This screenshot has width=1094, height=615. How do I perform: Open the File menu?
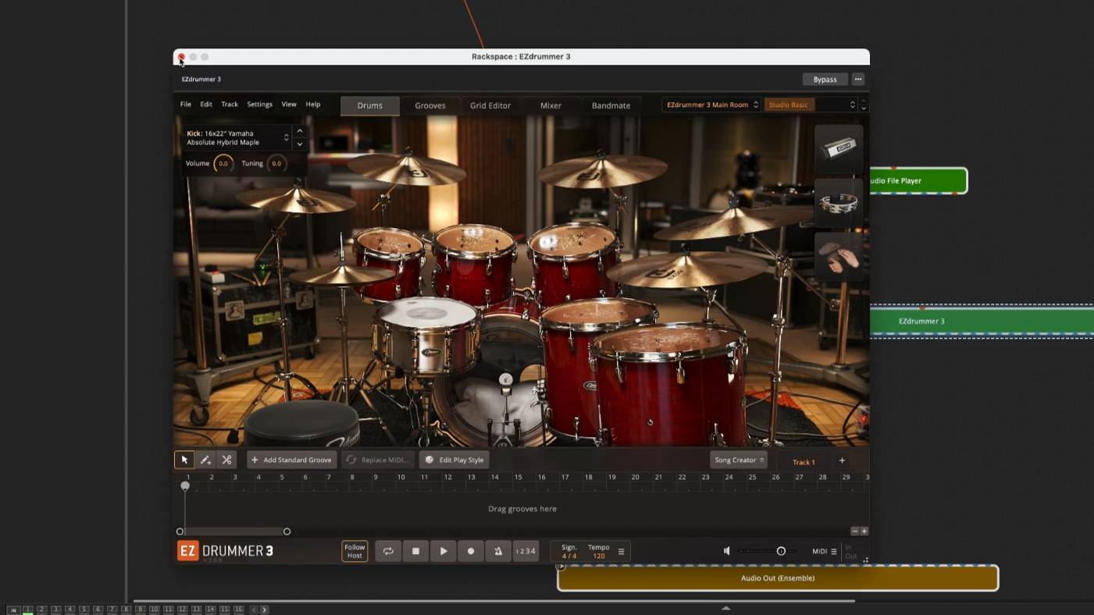point(186,105)
